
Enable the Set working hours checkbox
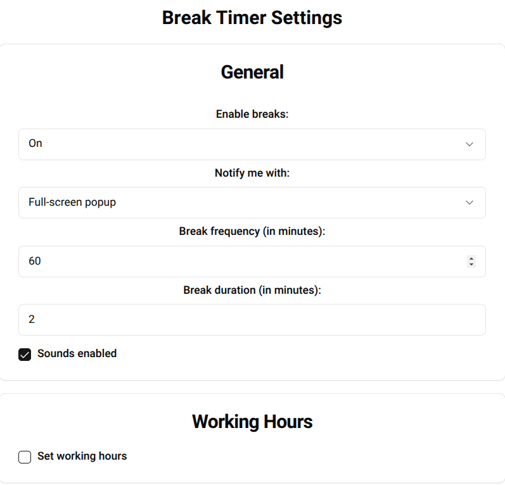(x=25, y=457)
